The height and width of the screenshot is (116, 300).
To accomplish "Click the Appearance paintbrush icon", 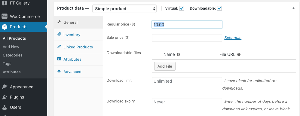I will pyautogui.click(x=5, y=87).
